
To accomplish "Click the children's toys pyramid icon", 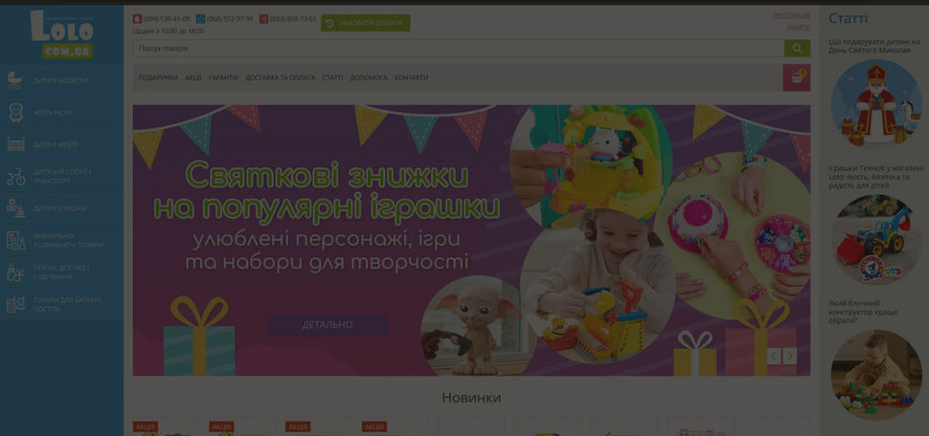I will click(15, 207).
